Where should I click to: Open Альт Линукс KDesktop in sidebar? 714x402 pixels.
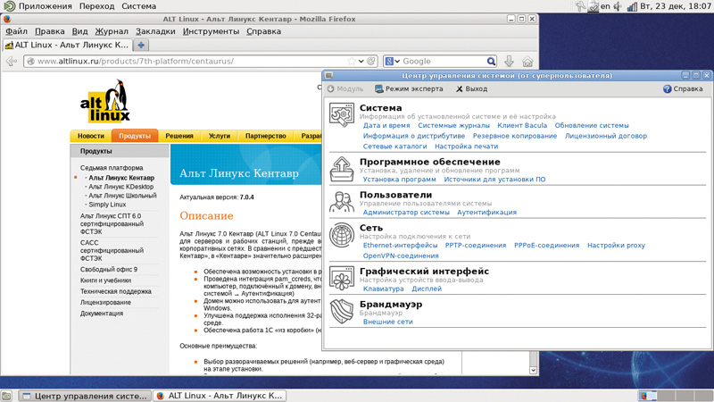(x=120, y=187)
